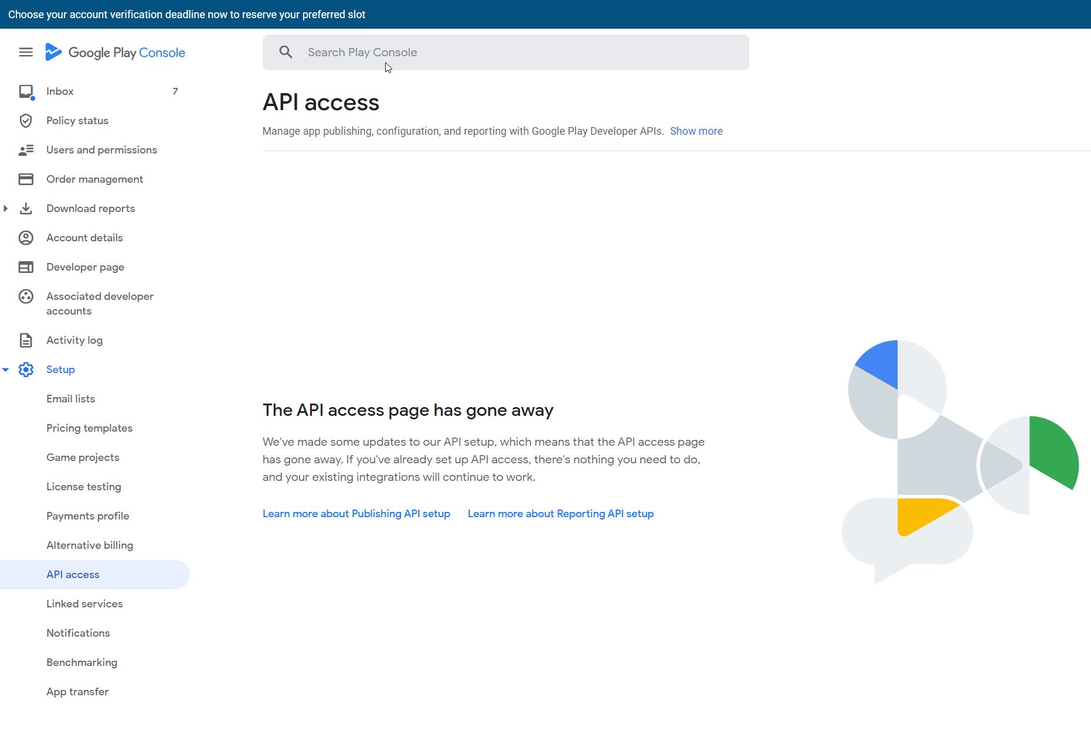The height and width of the screenshot is (738, 1091).
Task: Open Linked services
Action: 84,604
